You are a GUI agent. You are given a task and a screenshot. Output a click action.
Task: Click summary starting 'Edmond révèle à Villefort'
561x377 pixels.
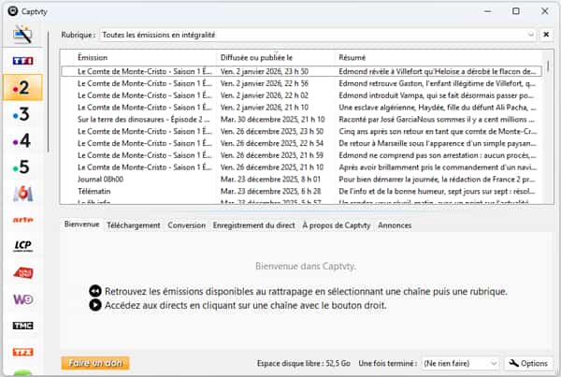(438, 71)
